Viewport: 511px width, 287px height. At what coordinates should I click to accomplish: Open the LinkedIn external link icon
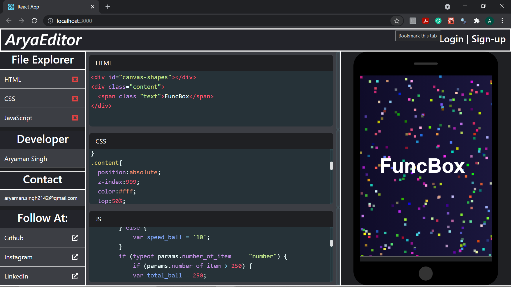[x=75, y=276]
